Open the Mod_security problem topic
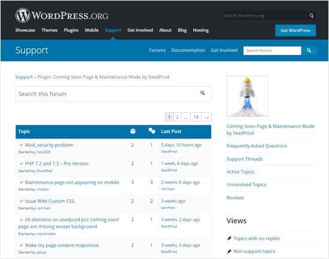This screenshot has width=329, height=259. tap(49, 145)
